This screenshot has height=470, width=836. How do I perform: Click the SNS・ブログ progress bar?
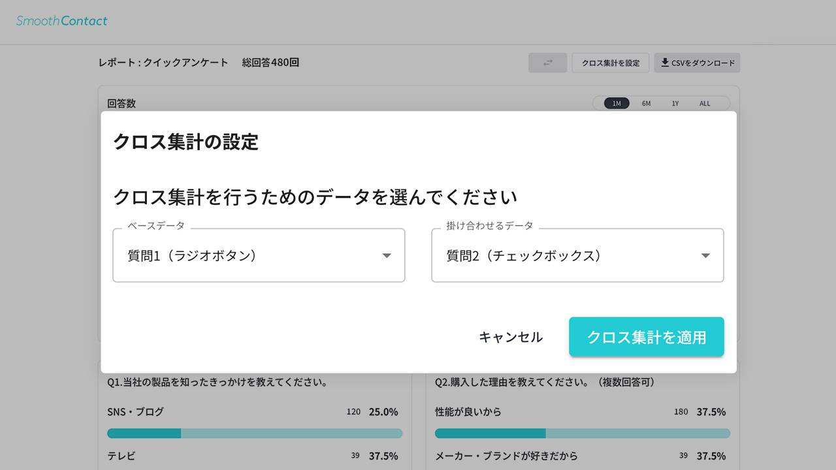tap(255, 433)
